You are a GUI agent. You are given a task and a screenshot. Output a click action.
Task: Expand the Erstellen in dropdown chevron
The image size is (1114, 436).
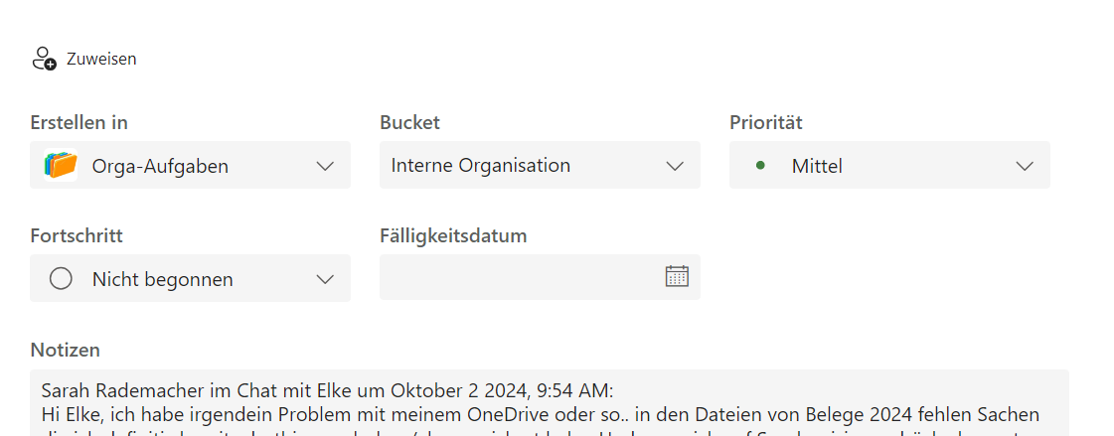(325, 166)
